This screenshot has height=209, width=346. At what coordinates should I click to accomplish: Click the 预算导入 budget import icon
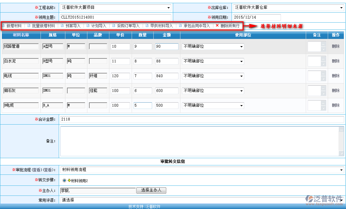[x=62, y=26]
